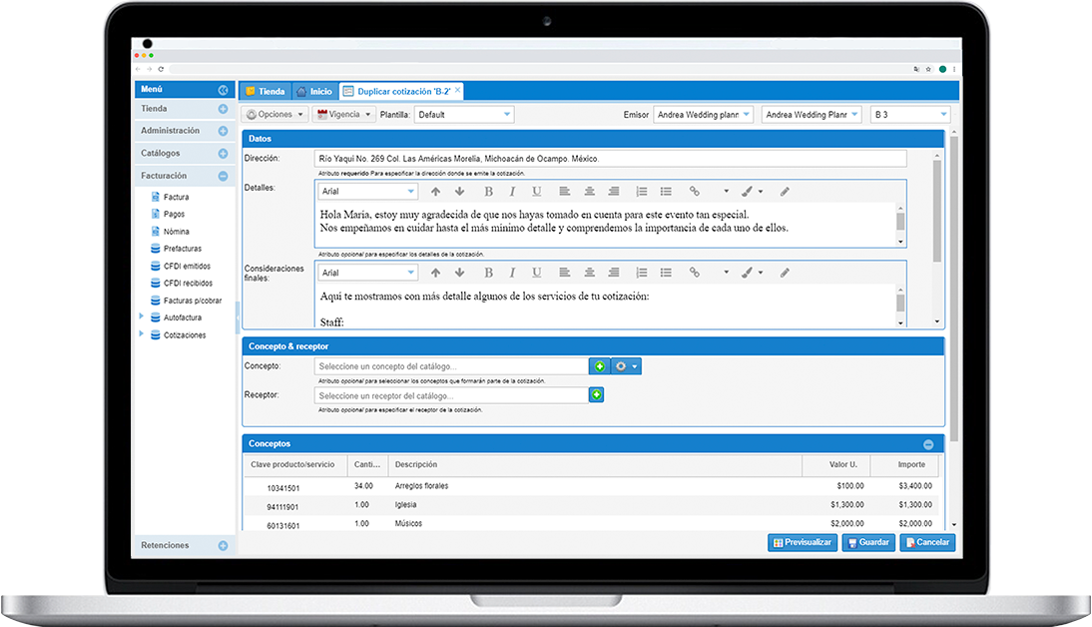1092x627 pixels.
Task: Center align text in the Detalles editor
Action: click(x=589, y=191)
